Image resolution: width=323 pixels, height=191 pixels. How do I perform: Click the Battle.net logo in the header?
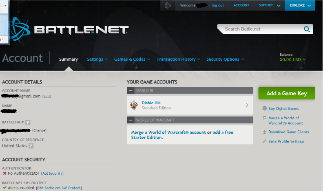click(70, 30)
